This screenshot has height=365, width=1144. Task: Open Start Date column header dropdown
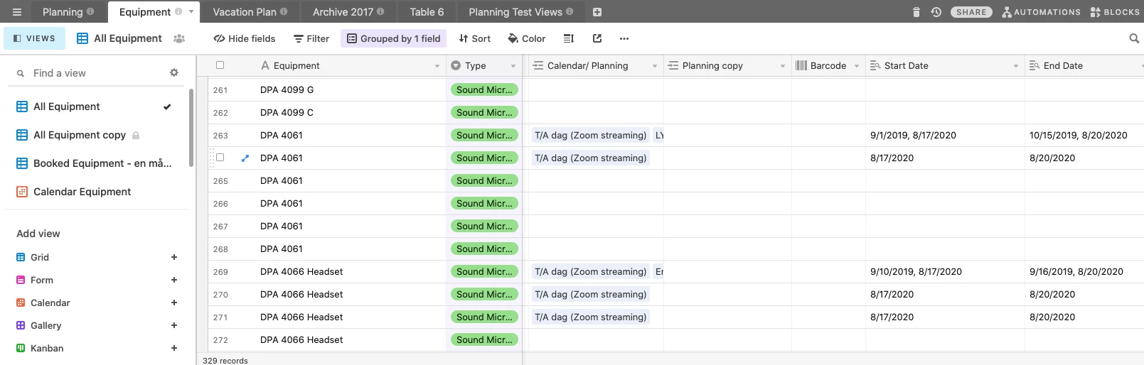tap(1016, 66)
